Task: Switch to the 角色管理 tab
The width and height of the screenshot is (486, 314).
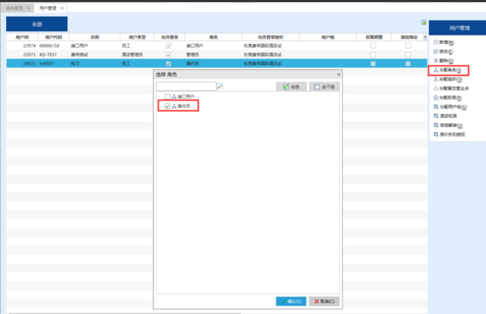Action: (x=14, y=8)
